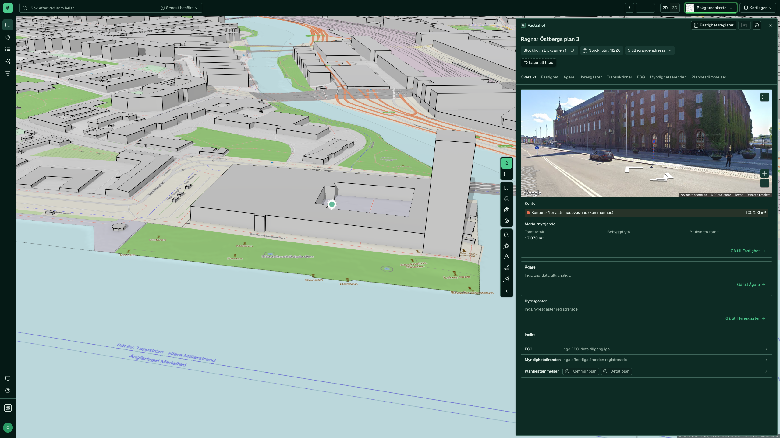This screenshot has width=780, height=438.
Task: Copy the Stockholm Eldkvarnen 1 designation
Action: pyautogui.click(x=573, y=50)
